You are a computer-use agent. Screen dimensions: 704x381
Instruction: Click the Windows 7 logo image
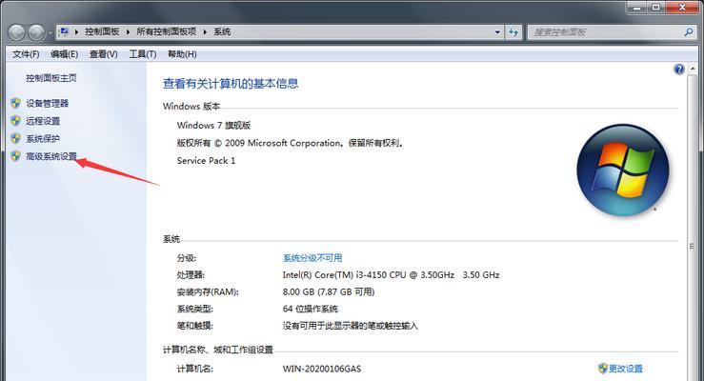(623, 170)
